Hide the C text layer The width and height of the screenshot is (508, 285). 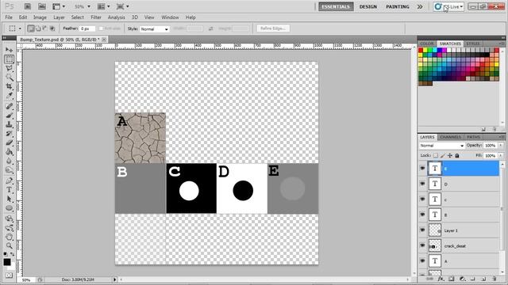(422, 199)
